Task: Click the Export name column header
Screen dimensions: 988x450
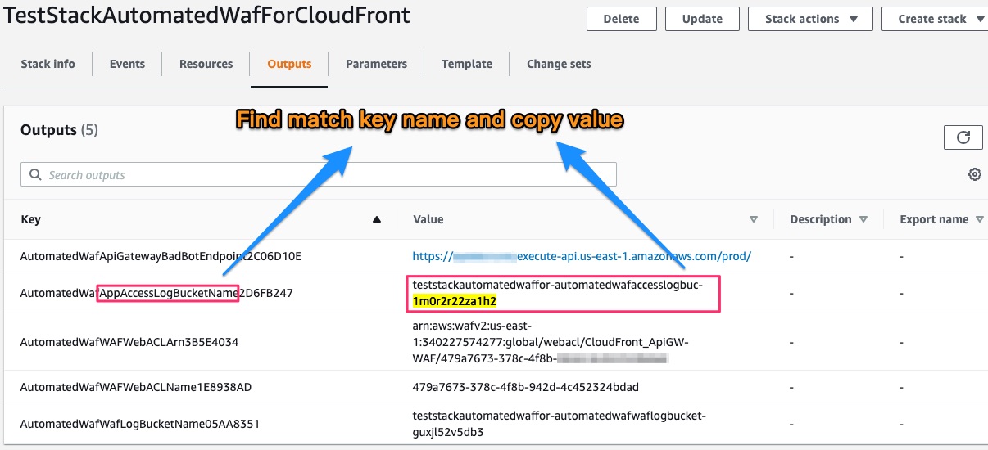Action: (x=934, y=219)
